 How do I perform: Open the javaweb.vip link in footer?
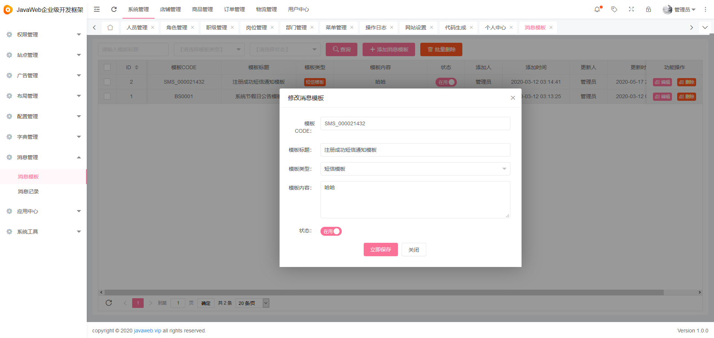coord(147,331)
